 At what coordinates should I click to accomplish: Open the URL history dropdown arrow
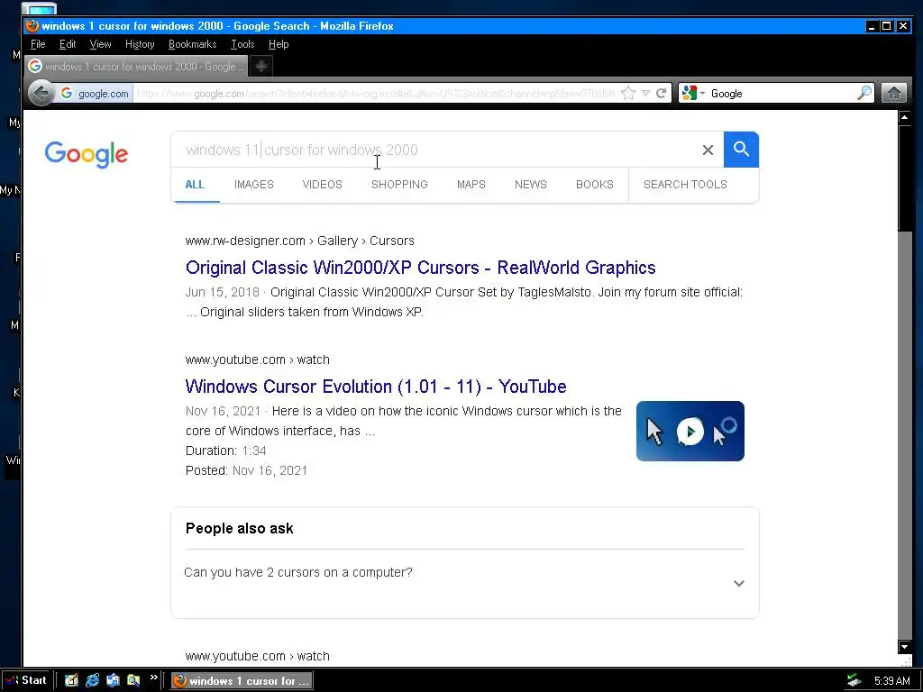click(645, 93)
